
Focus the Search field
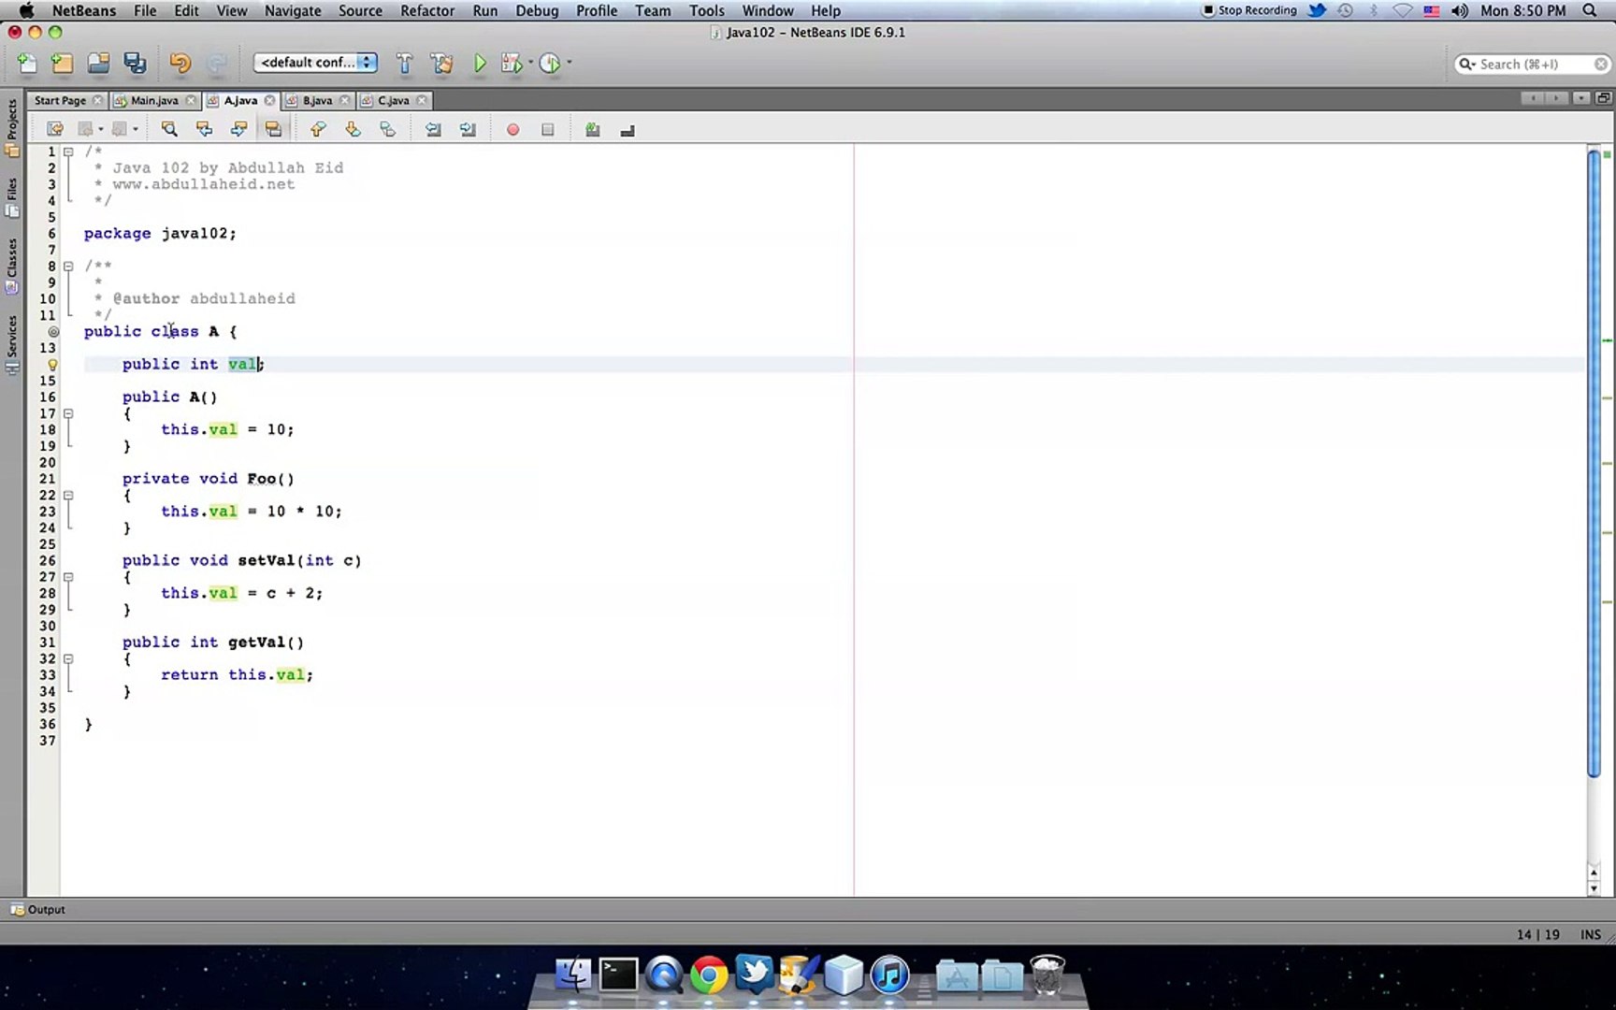pos(1533,64)
